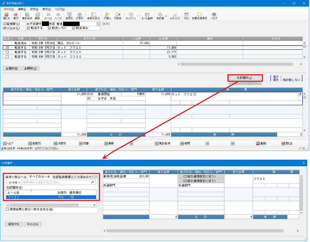Uncheck transfer box for 11,809 row

pos(7,48)
